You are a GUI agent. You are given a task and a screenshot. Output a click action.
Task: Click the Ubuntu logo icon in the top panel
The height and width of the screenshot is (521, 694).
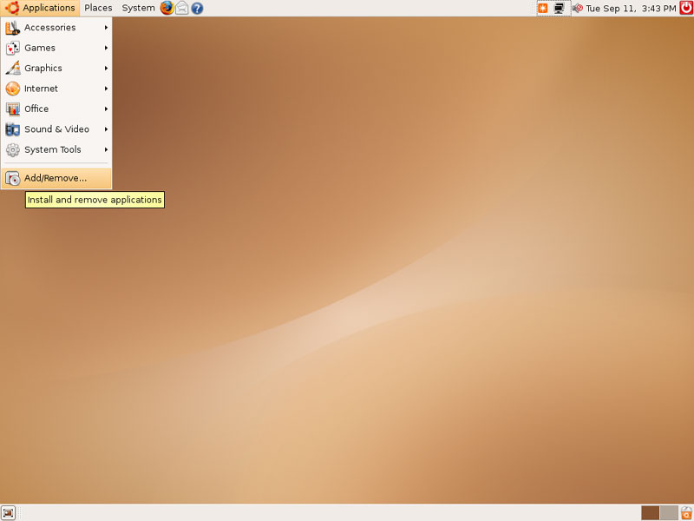click(x=12, y=8)
